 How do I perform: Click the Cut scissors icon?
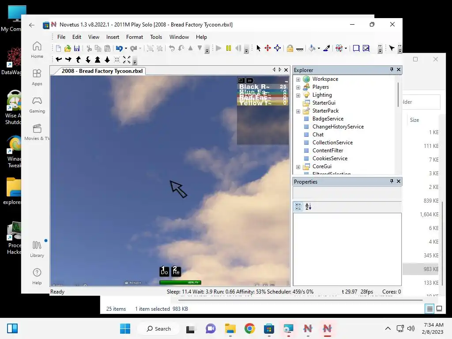(x=89, y=48)
